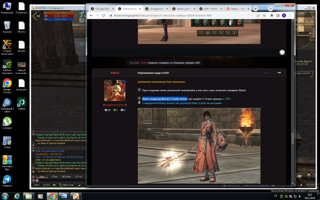The width and height of the screenshot is (320, 200).
Task: Toggle the Chrome side panel button
Action: pos(278,15)
